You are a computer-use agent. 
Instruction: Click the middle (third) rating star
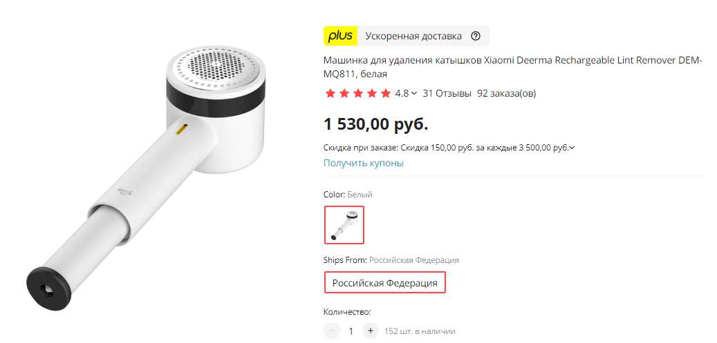[x=357, y=93]
